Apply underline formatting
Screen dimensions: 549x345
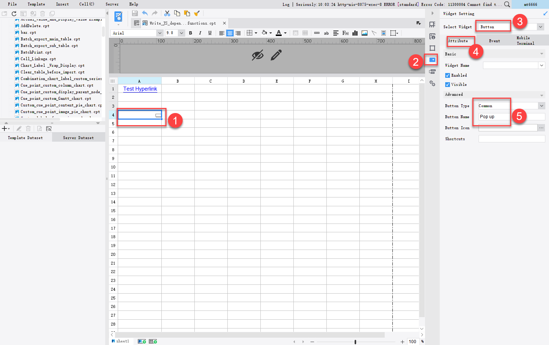[209, 33]
